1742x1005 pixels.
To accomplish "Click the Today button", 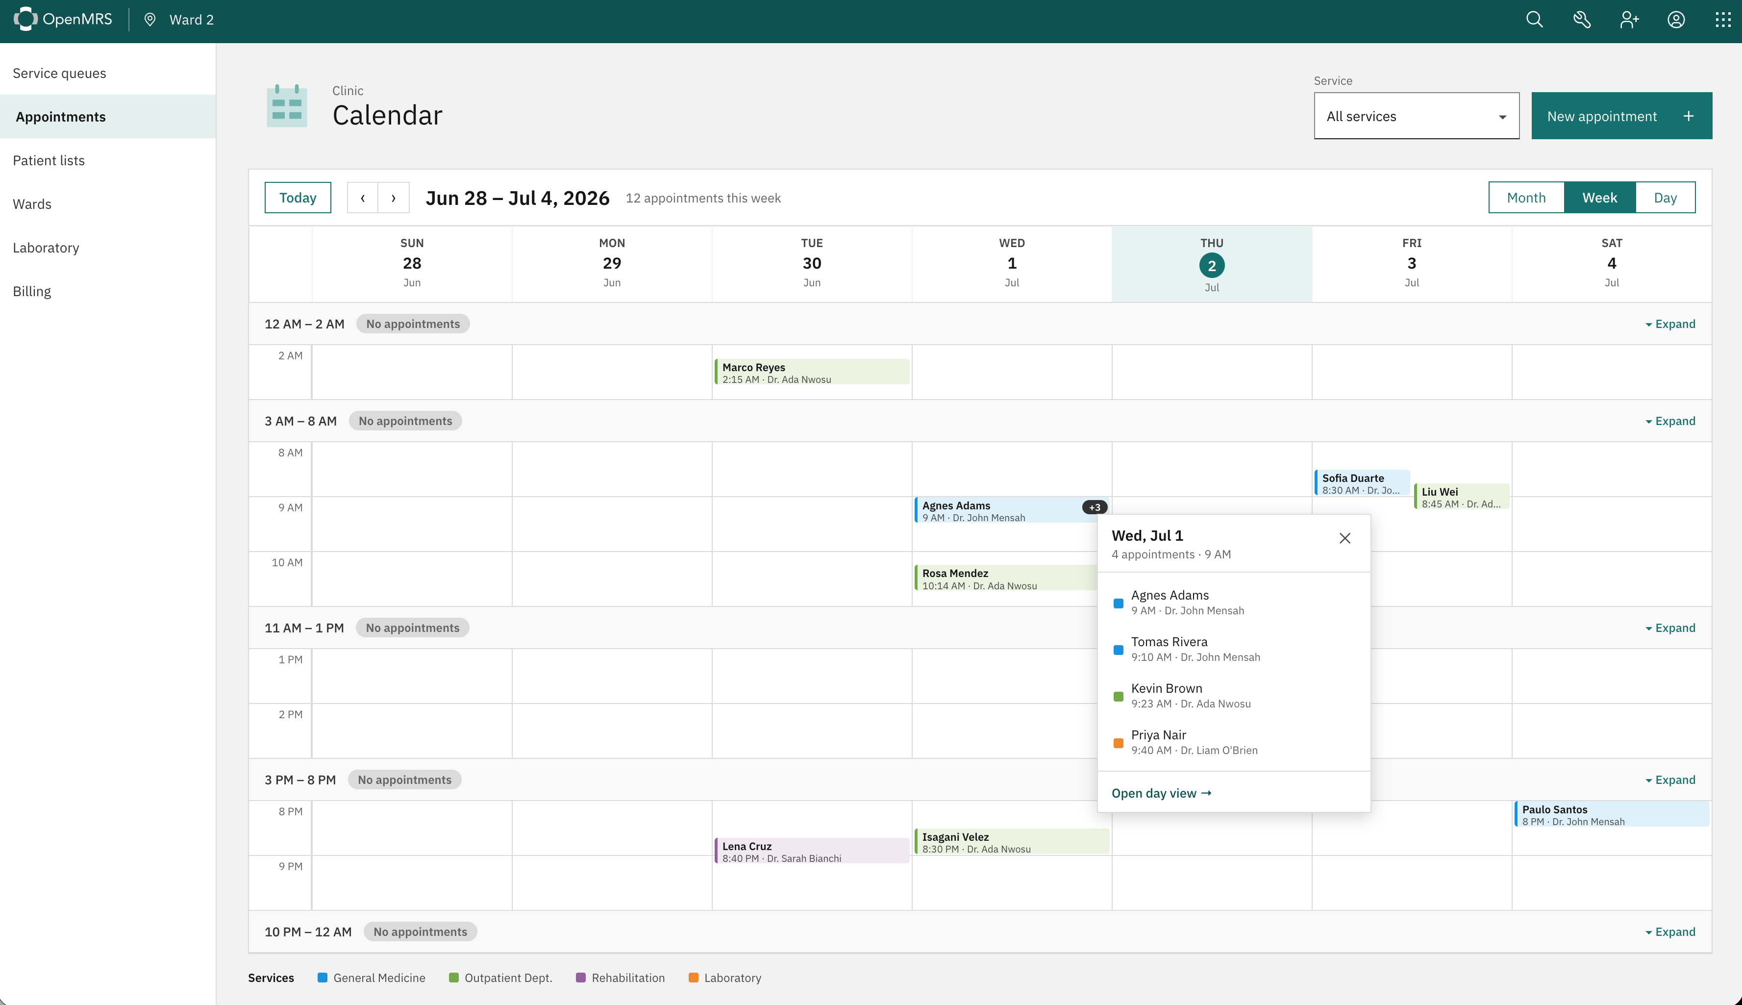I will point(298,198).
